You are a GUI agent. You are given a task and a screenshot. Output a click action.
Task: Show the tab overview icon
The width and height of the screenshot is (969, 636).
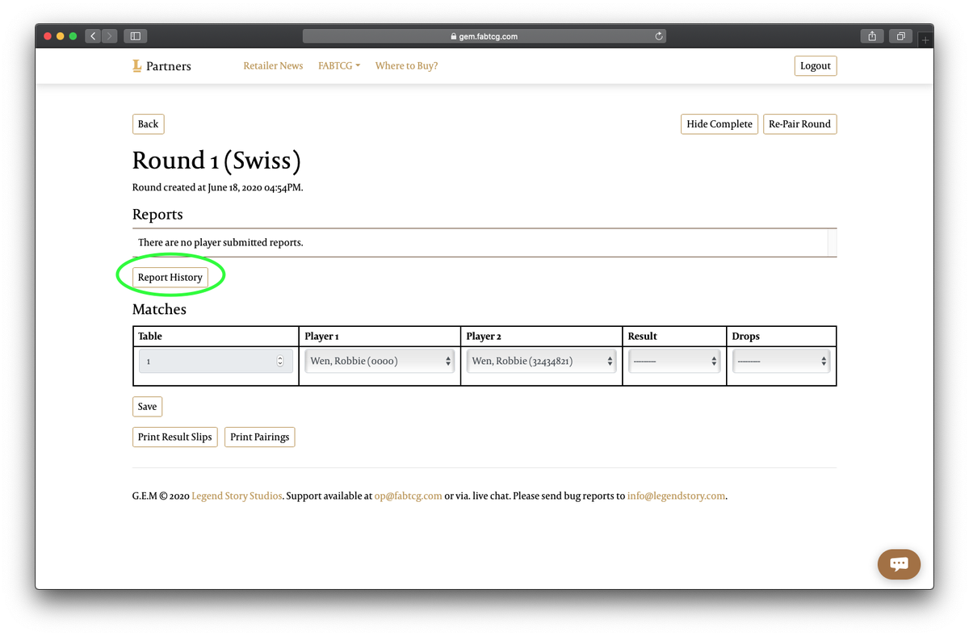click(900, 36)
